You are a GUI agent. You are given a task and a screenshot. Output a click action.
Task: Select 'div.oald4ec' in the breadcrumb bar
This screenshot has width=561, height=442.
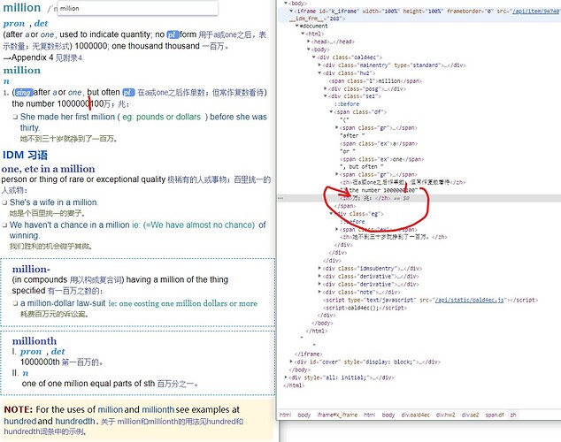(415, 415)
